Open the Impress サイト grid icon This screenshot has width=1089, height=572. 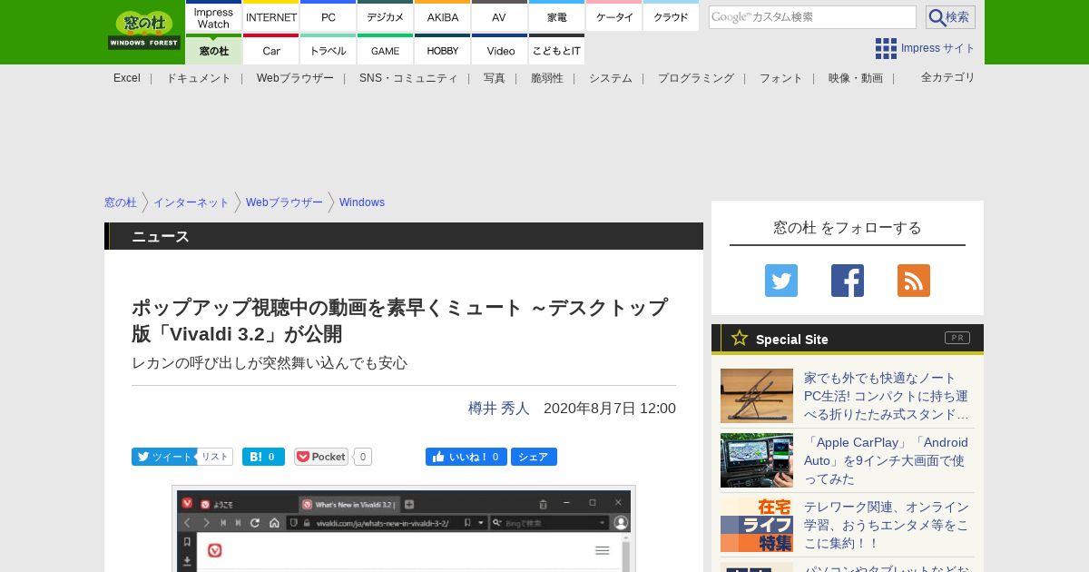886,48
